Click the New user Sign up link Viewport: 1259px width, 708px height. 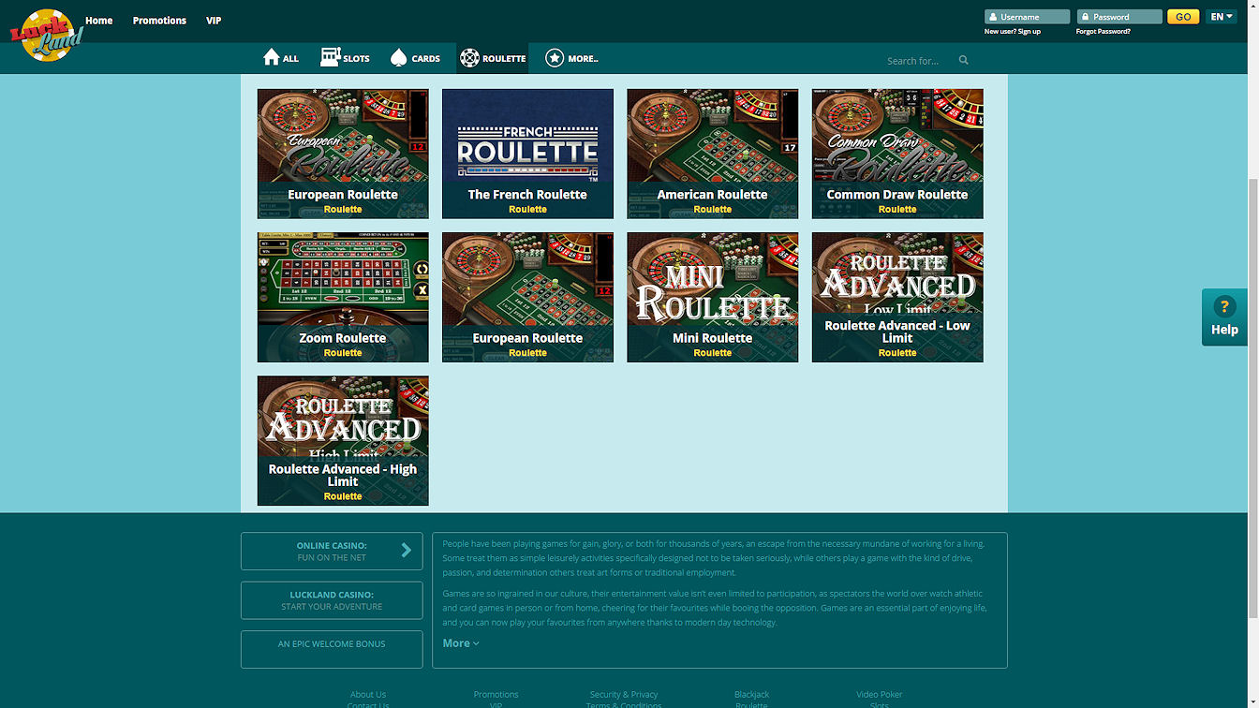[1012, 32]
